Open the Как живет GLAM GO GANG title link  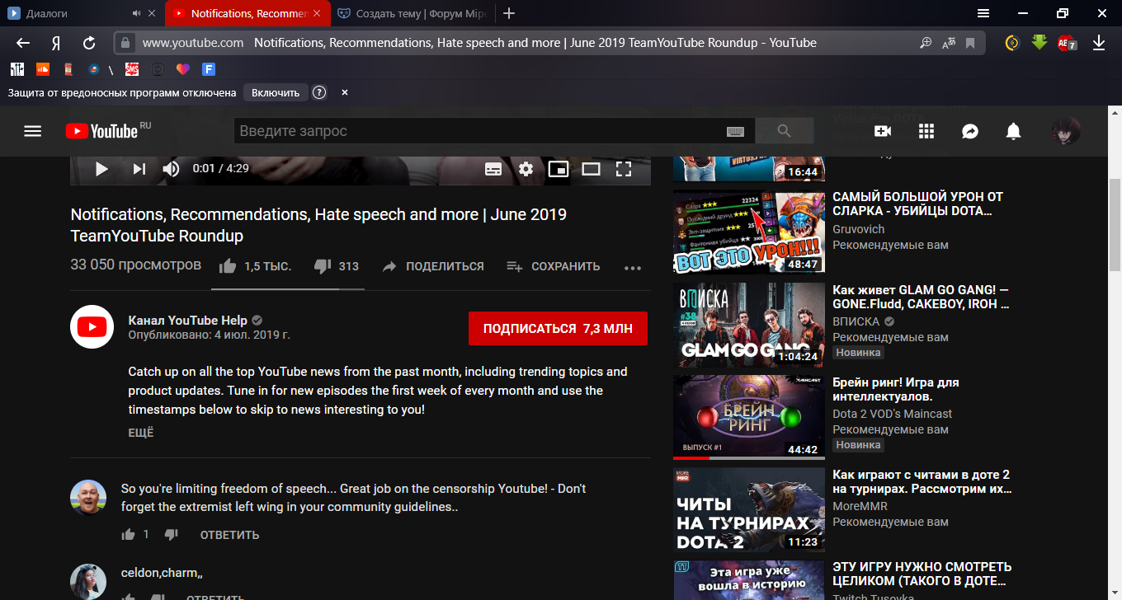[921, 297]
